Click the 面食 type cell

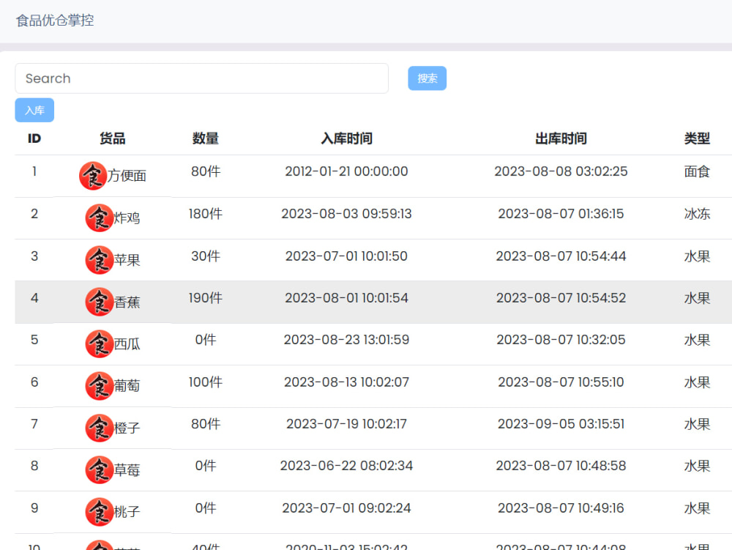tap(697, 172)
